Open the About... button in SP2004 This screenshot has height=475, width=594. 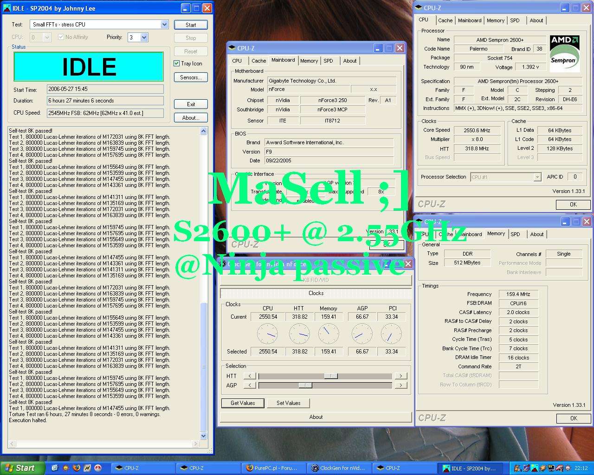[191, 118]
